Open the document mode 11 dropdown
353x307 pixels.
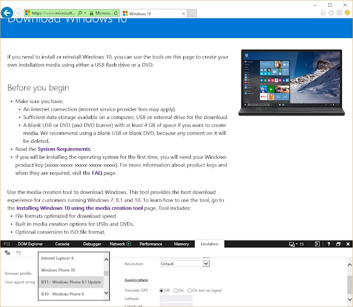click(296, 244)
